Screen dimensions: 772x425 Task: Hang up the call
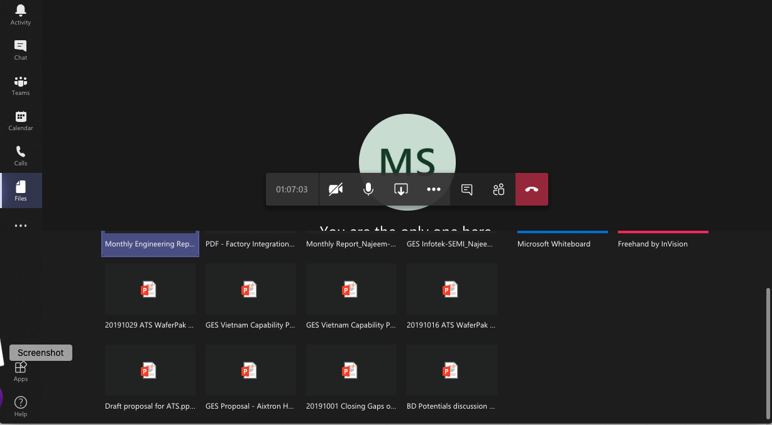pos(531,189)
